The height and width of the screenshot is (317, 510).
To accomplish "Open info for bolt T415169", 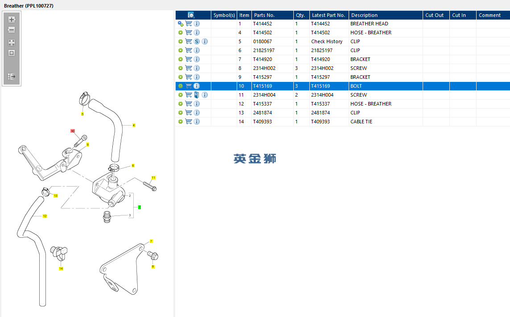I will [x=197, y=86].
